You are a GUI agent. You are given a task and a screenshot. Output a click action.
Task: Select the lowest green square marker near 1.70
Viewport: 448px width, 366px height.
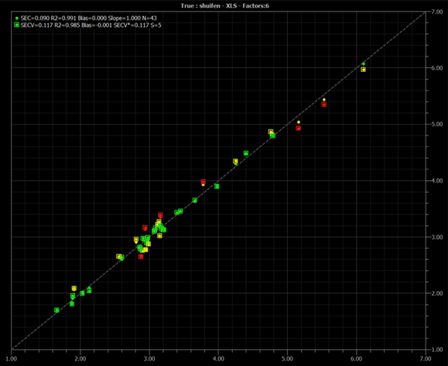tap(56, 310)
